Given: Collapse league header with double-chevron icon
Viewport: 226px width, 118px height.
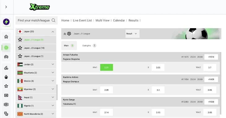Looking at the screenshot, I should click(65, 34).
